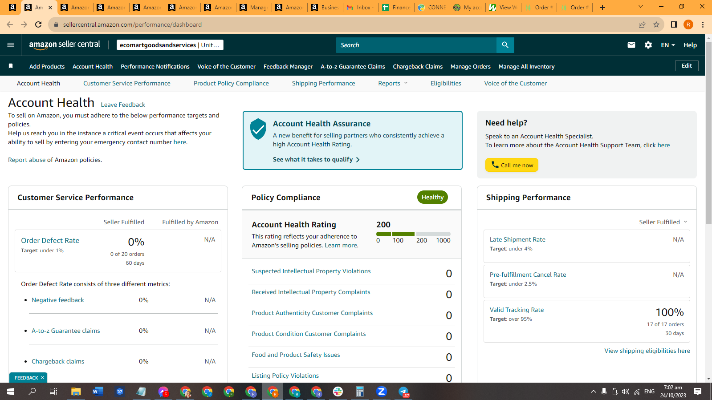The height and width of the screenshot is (400, 712).
Task: Open Telegram from the taskbar
Action: tap(403, 392)
